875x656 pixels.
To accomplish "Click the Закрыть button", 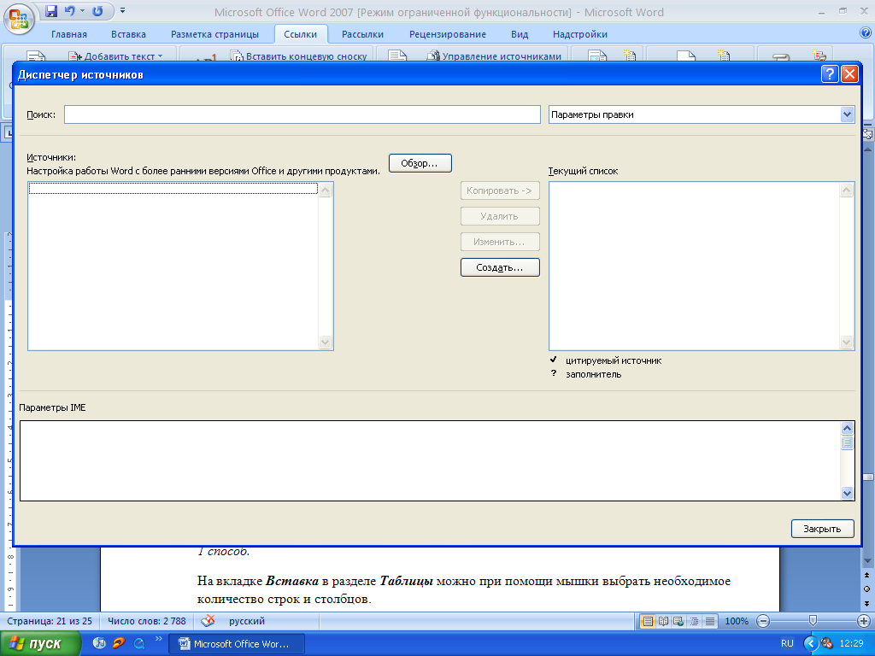I will pos(823,529).
